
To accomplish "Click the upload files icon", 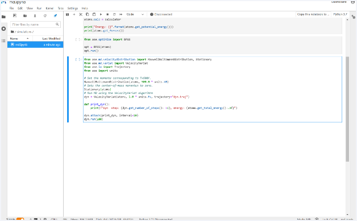I will coord(35,15).
